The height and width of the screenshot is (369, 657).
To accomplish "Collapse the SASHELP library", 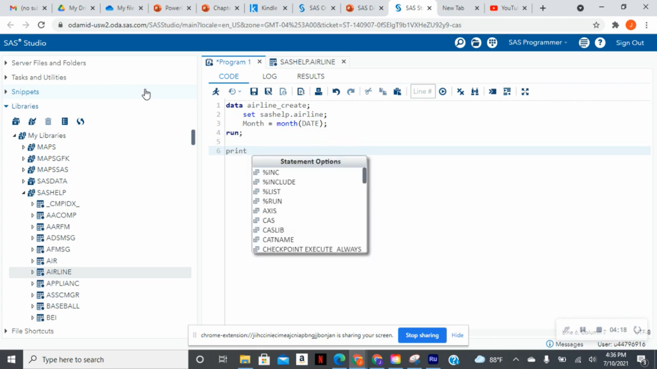I will click(x=24, y=193).
